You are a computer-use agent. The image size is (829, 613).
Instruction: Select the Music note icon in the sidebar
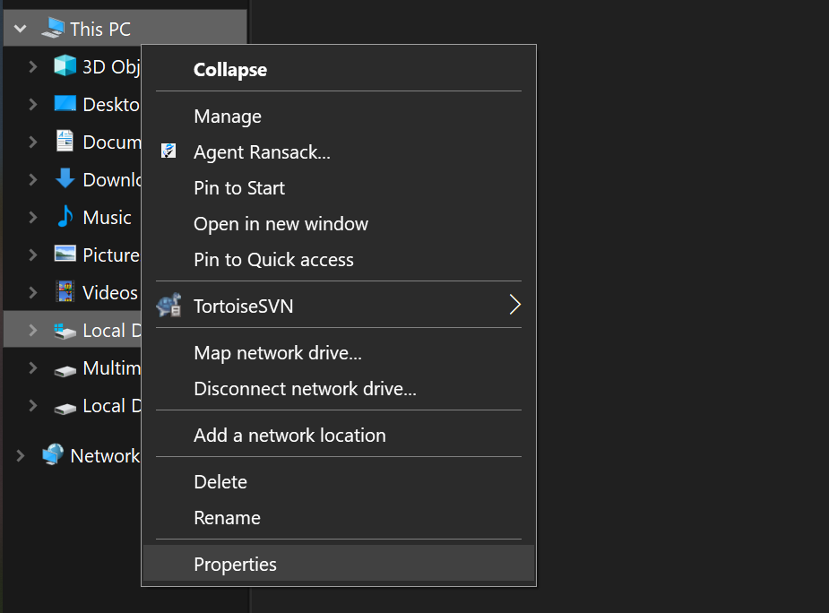64,217
